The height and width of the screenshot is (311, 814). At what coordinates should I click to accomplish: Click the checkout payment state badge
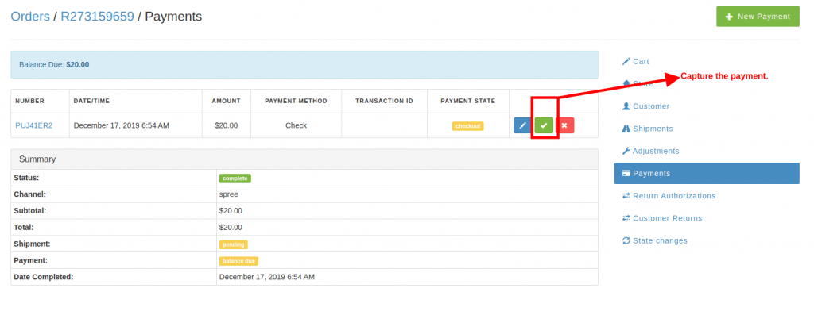pos(467,126)
